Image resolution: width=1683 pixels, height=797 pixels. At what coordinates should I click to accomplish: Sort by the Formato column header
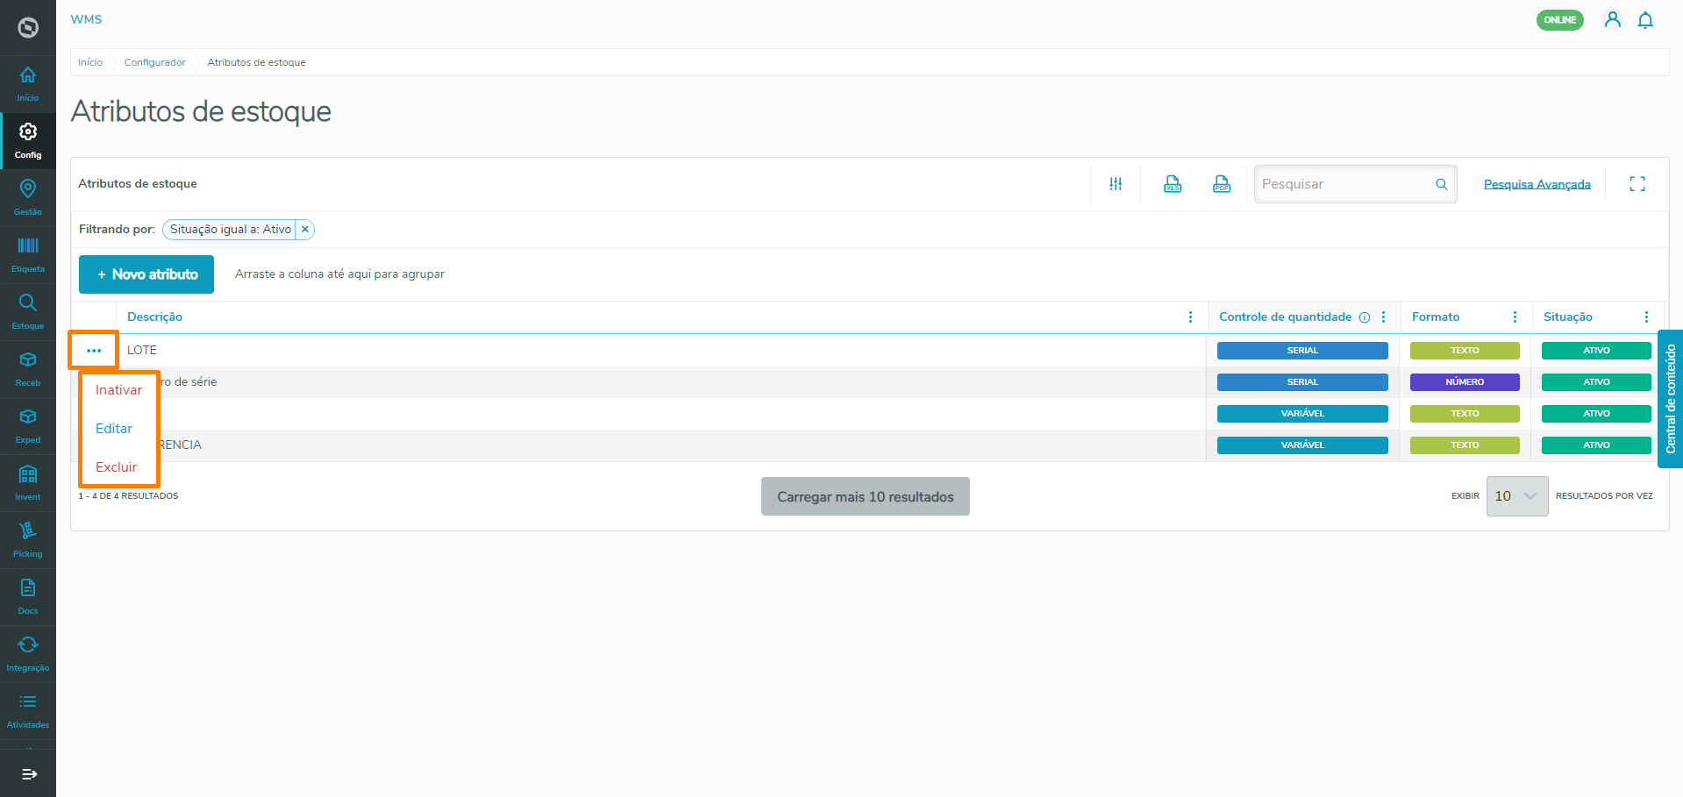[1436, 317]
